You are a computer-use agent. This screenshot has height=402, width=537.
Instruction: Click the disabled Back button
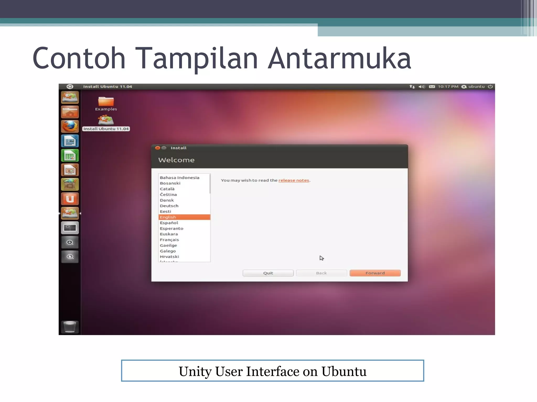321,273
